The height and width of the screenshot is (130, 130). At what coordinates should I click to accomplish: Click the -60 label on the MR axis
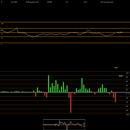point(127,106)
